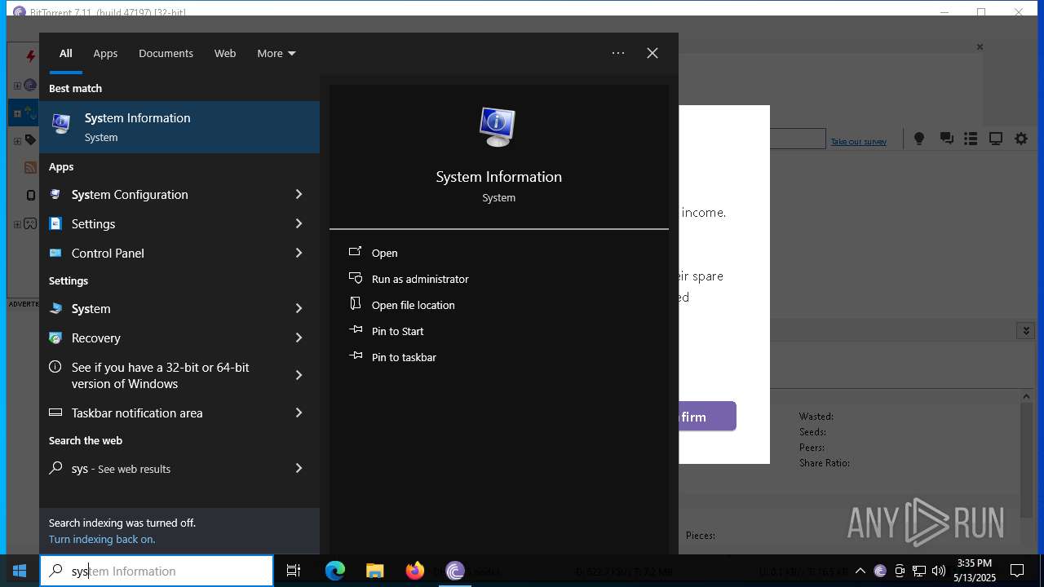1044x587 pixels.
Task: Open the Action Center notifications icon
Action: 1017,571
